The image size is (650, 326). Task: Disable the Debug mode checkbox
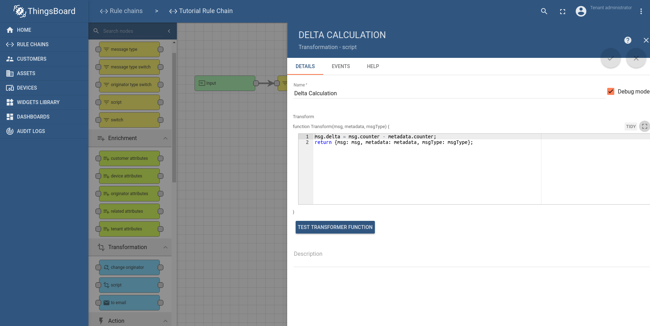coord(611,92)
